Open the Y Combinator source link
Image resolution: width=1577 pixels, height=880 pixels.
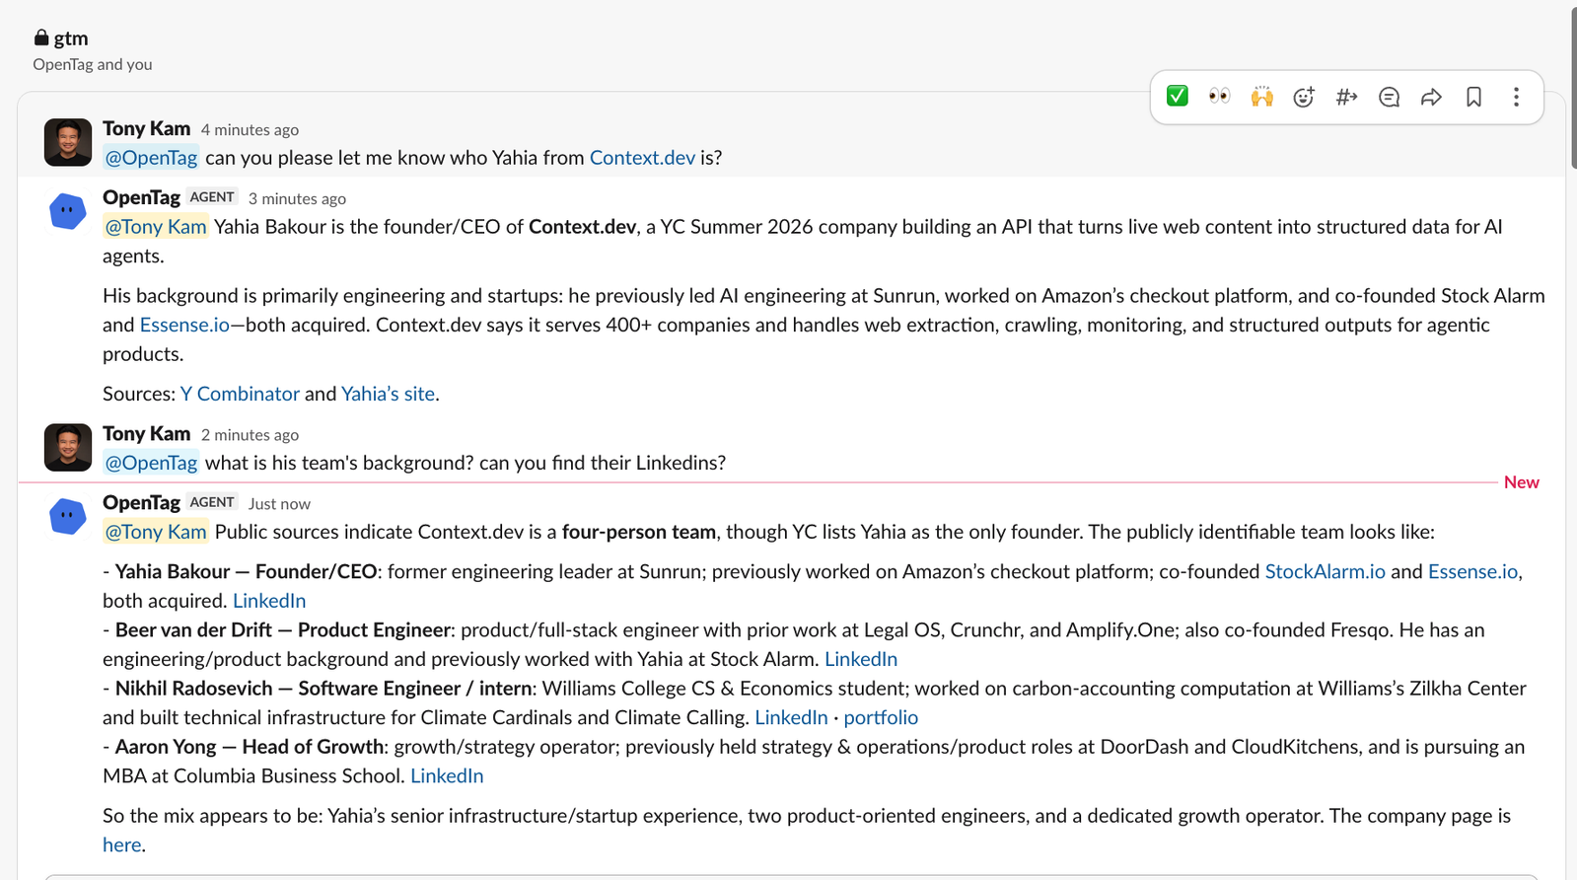[240, 394]
